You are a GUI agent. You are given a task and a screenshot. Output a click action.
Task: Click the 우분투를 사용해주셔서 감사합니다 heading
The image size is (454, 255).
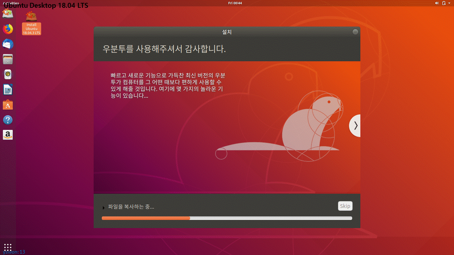coord(164,49)
